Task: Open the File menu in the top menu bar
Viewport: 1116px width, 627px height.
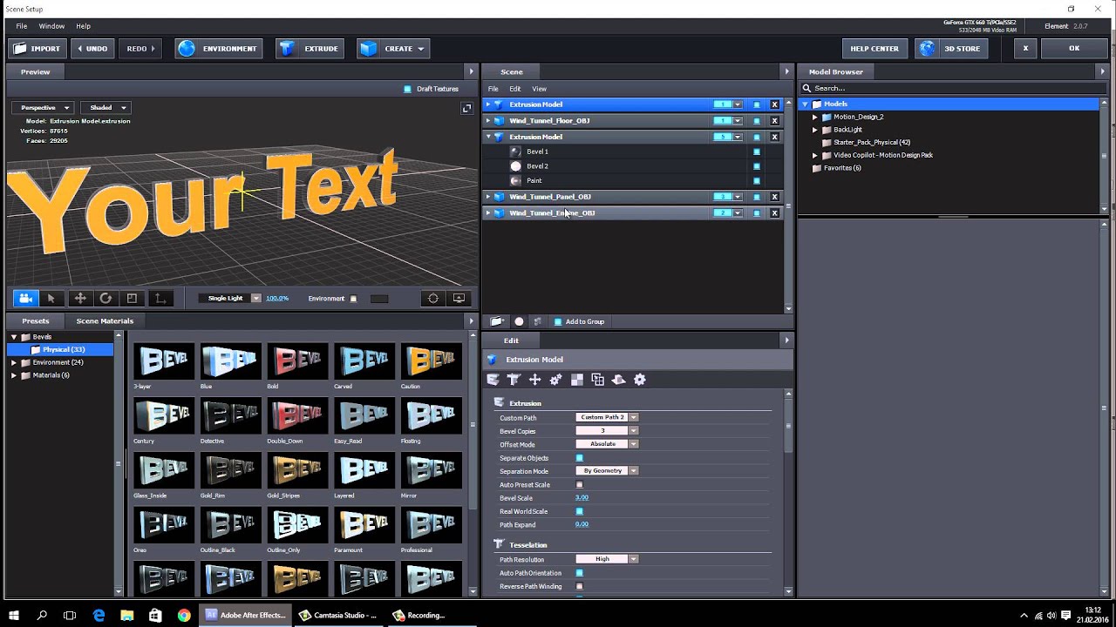Action: coord(21,26)
